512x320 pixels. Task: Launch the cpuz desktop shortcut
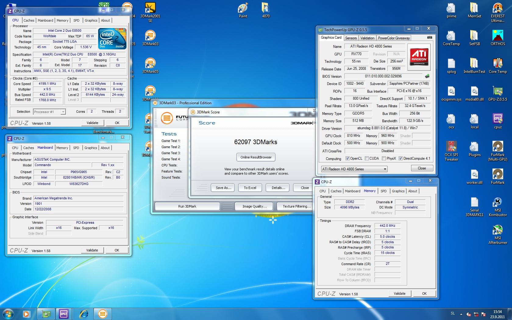pyautogui.click(x=497, y=122)
